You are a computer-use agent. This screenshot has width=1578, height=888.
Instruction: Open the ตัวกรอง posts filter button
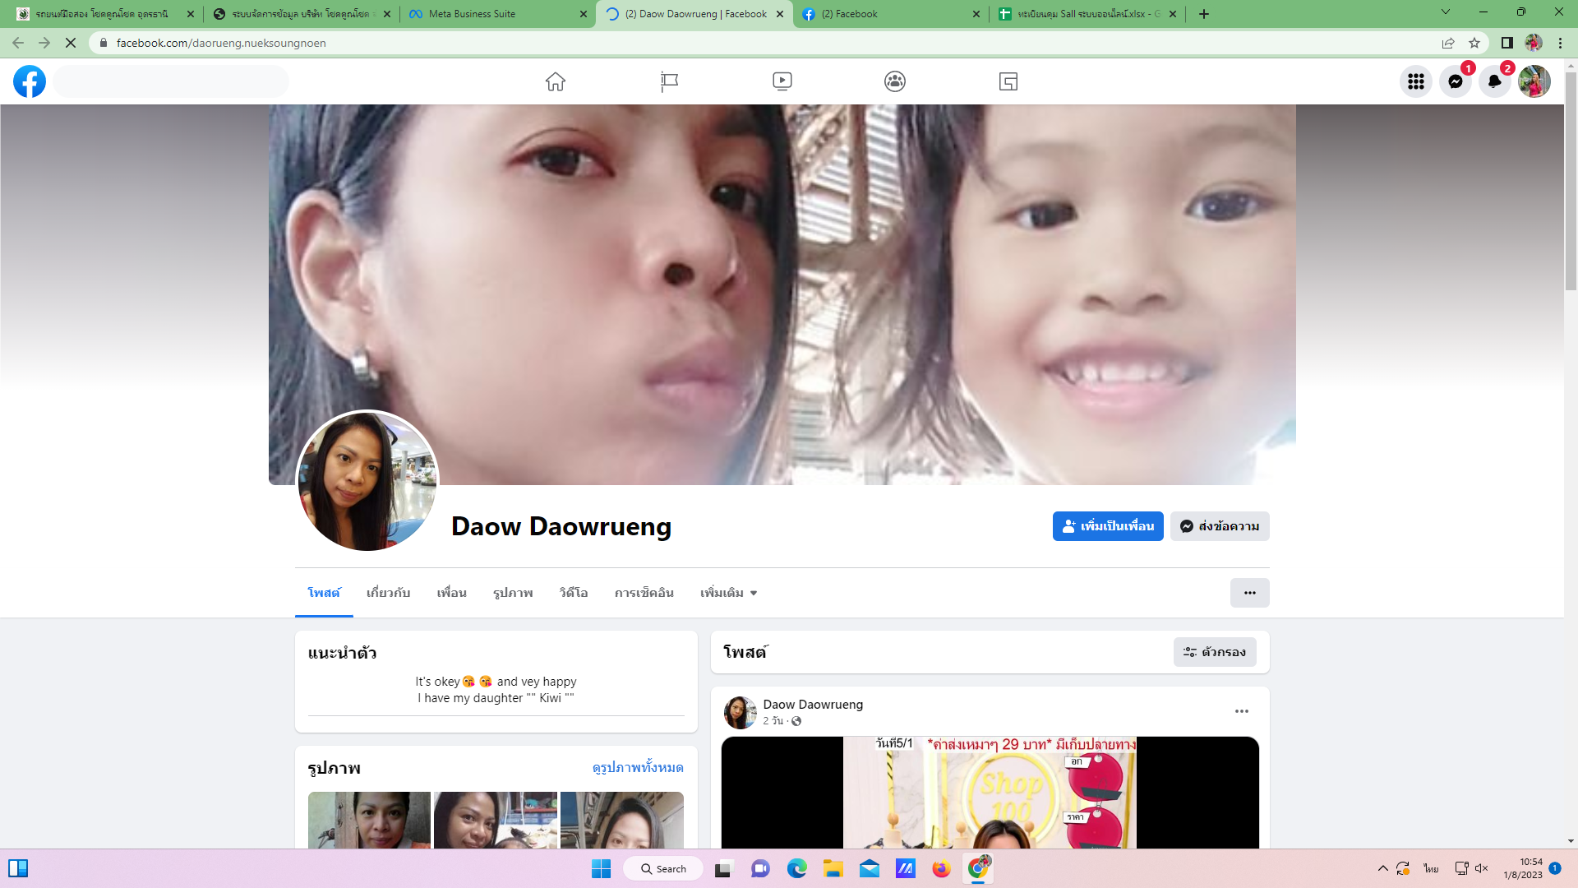(x=1214, y=652)
